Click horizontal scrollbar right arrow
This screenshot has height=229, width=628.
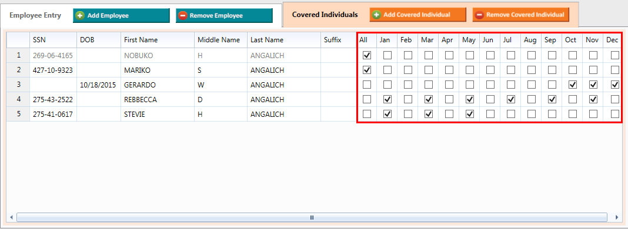(616, 217)
